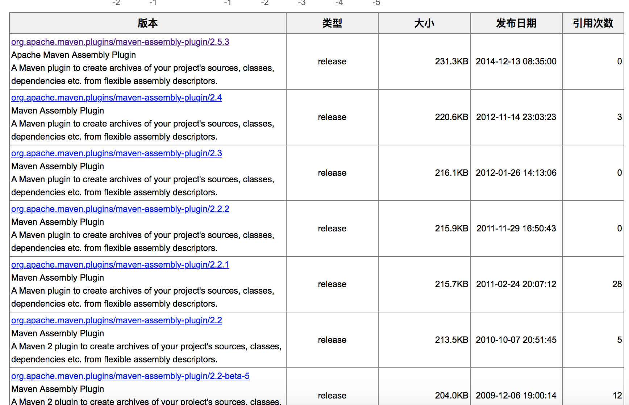Click the plugin description in the 2.5.3 row
Viewport: 629px width, 405px height.
(143, 74)
